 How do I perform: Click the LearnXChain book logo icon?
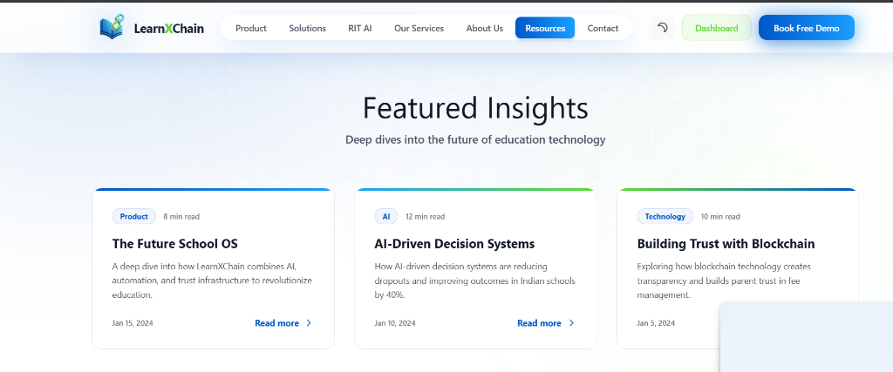pyautogui.click(x=112, y=27)
